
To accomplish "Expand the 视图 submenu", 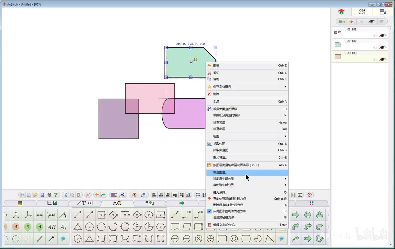I will coord(247,136).
